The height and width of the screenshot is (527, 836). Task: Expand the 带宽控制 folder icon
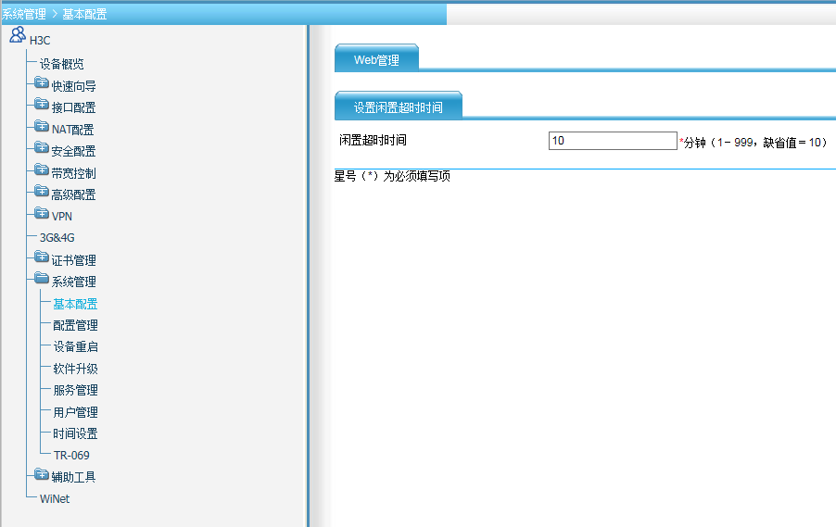point(42,169)
